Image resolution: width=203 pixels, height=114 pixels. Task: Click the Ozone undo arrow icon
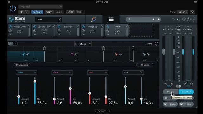click(x=174, y=19)
